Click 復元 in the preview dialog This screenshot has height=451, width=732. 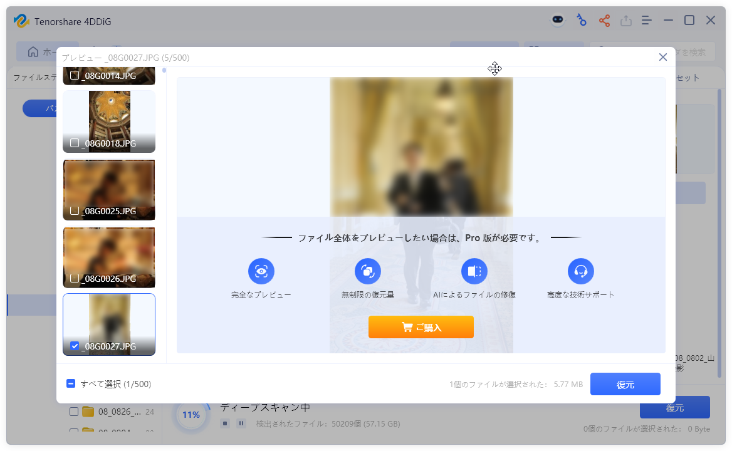coord(625,384)
